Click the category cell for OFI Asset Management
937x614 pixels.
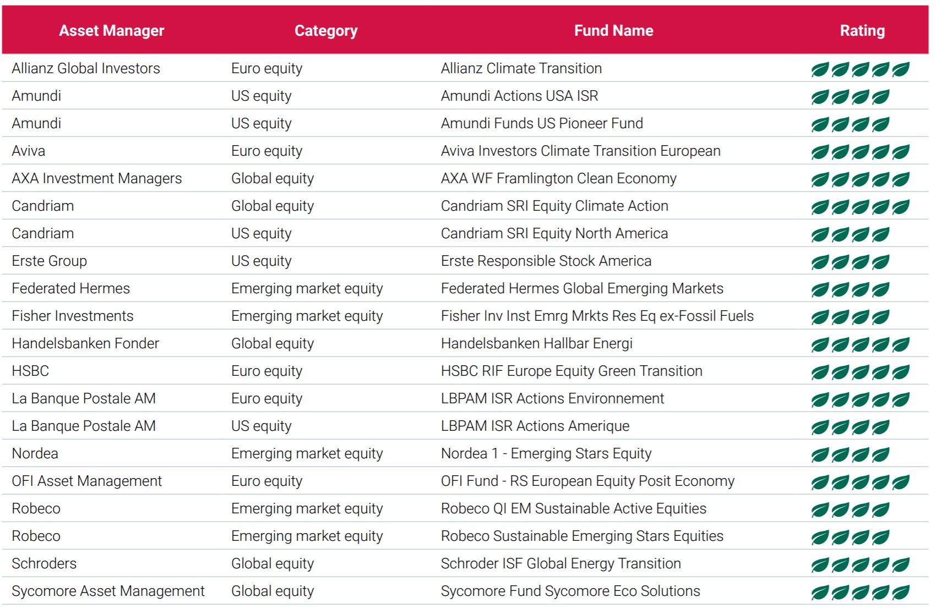coord(266,481)
